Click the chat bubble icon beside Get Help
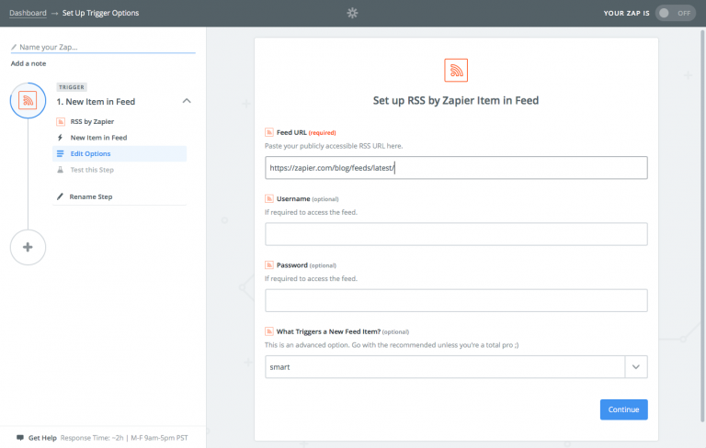This screenshot has height=448, width=706. coord(20,438)
